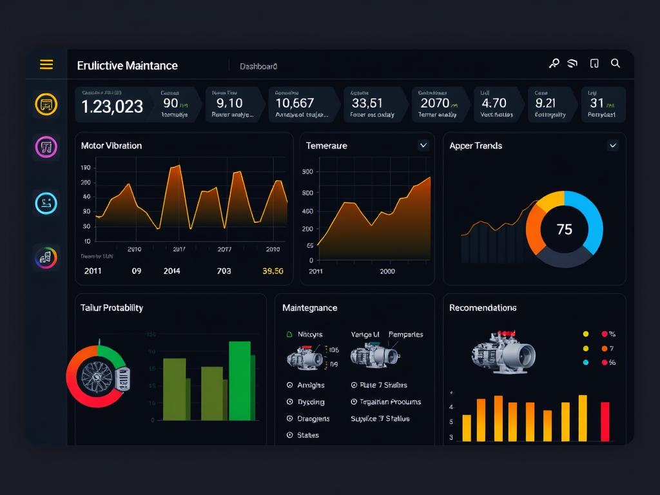This screenshot has height=495, width=660.
Task: Select the Amigles radio option
Action: click(290, 385)
